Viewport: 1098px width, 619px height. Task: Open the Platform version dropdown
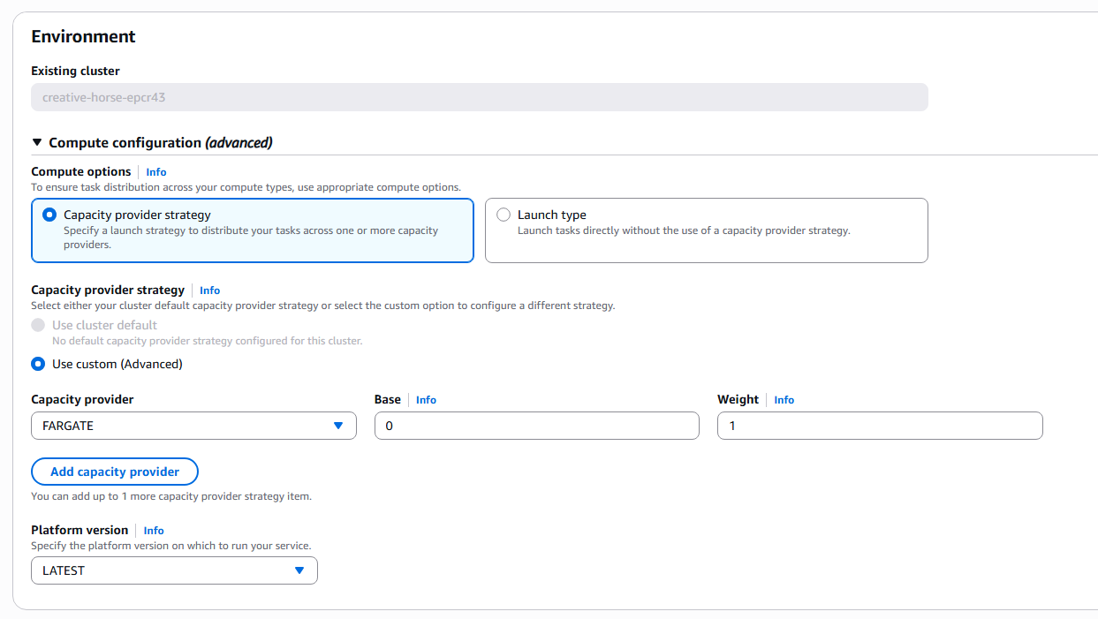173,570
